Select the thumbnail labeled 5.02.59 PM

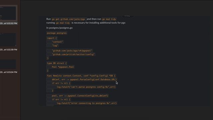[x=8, y=39]
